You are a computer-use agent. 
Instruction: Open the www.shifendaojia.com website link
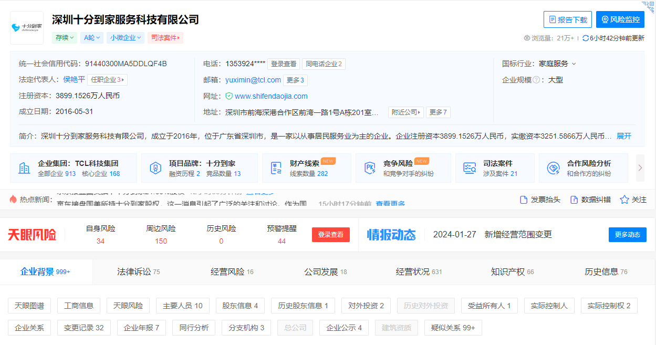click(x=270, y=96)
